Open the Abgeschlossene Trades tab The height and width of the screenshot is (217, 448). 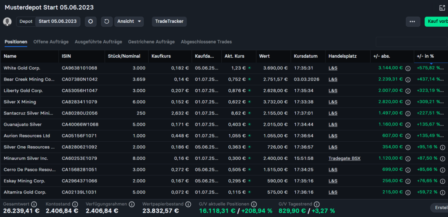pos(206,42)
